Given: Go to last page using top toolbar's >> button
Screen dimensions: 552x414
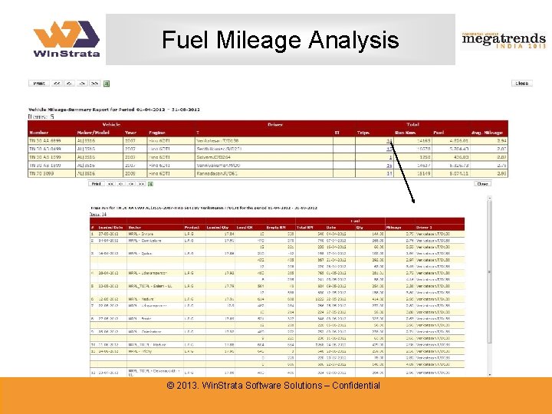Looking at the screenshot, I should [95, 84].
